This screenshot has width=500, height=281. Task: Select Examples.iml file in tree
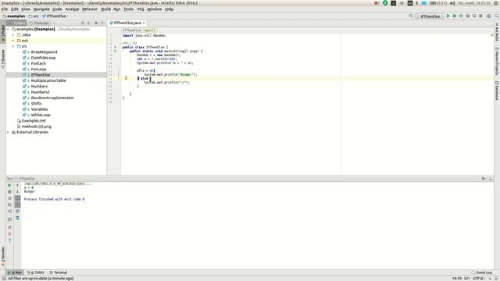coord(34,121)
